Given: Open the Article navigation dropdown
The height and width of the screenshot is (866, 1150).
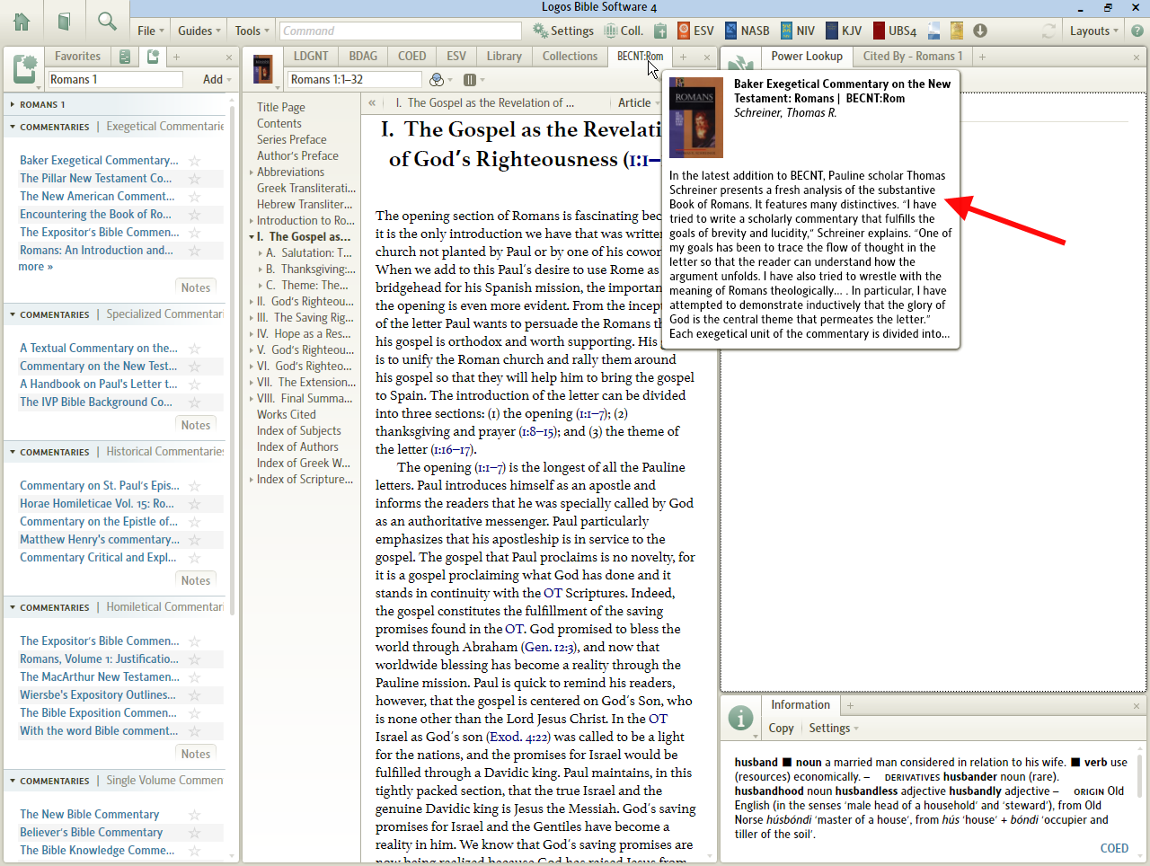Looking at the screenshot, I should point(639,102).
